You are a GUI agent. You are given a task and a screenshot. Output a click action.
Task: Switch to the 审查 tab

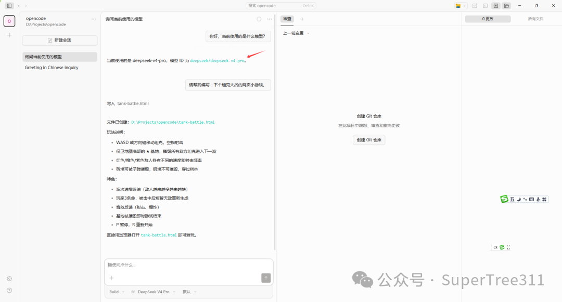(x=287, y=19)
